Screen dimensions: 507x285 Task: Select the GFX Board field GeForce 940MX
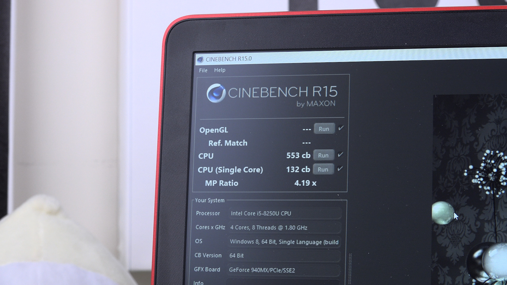(283, 270)
